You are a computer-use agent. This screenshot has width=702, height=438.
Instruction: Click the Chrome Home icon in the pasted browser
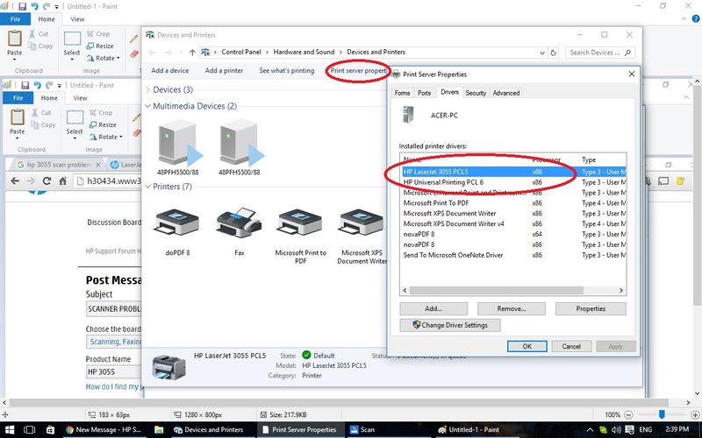click(62, 181)
